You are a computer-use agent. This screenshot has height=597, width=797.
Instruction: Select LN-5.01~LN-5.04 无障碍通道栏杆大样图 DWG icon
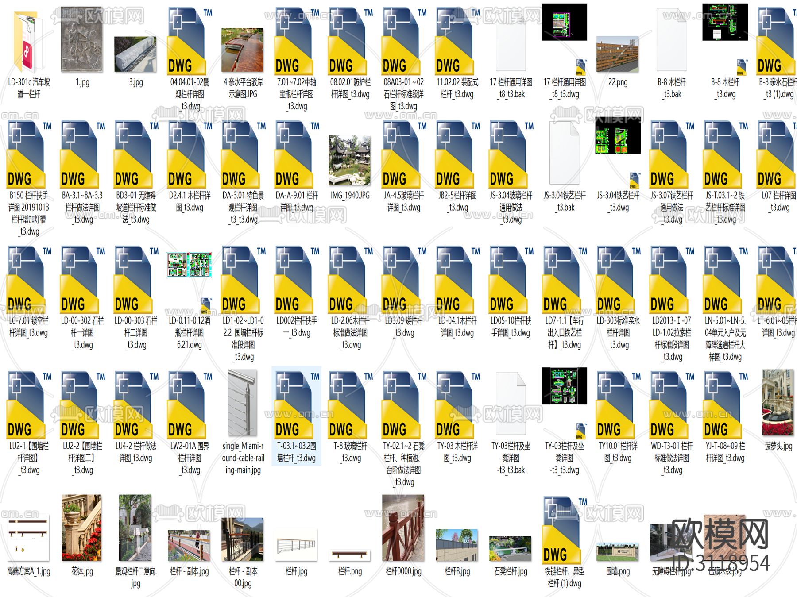(x=722, y=279)
